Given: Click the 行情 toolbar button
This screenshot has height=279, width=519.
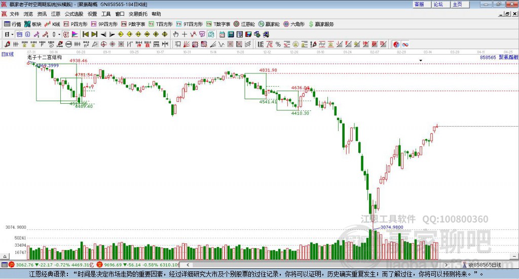Looking at the screenshot, I should pyautogui.click(x=13, y=24).
